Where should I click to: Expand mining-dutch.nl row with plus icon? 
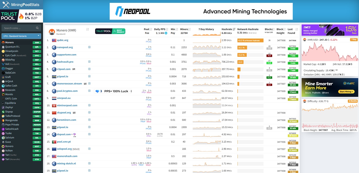point(89,163)
